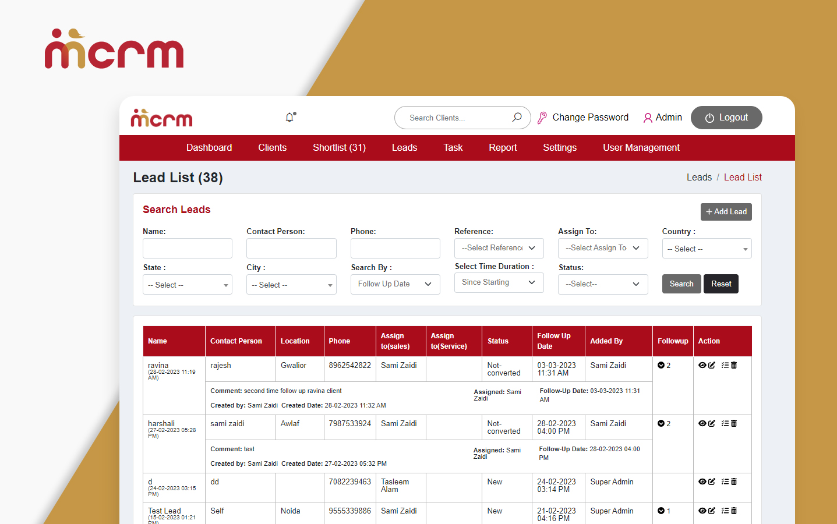The image size is (837, 524).
Task: Click the Add Lead button
Action: (x=726, y=212)
